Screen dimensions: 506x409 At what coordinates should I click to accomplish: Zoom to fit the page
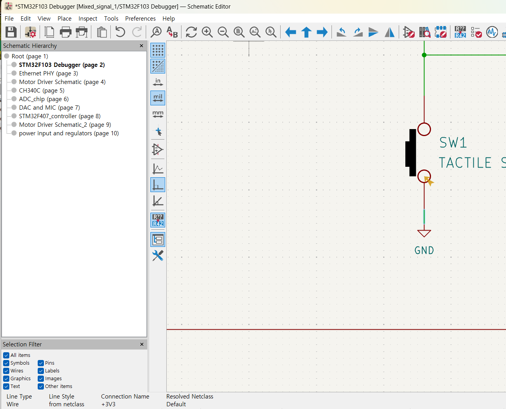tap(239, 32)
